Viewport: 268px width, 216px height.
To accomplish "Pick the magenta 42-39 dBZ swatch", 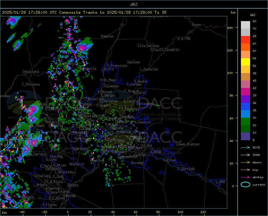I will (245, 92).
